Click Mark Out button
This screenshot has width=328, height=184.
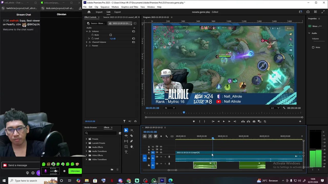point(204,121)
